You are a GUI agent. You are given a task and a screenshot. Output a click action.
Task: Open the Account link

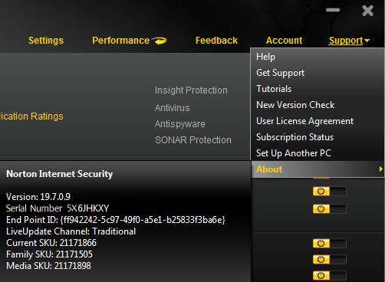284,41
